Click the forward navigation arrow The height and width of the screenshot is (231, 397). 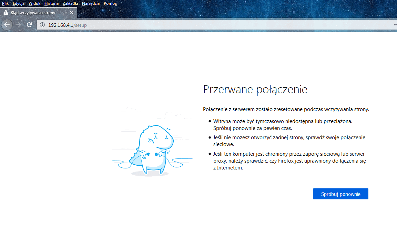click(18, 25)
